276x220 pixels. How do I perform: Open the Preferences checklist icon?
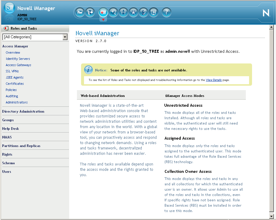[144, 12]
